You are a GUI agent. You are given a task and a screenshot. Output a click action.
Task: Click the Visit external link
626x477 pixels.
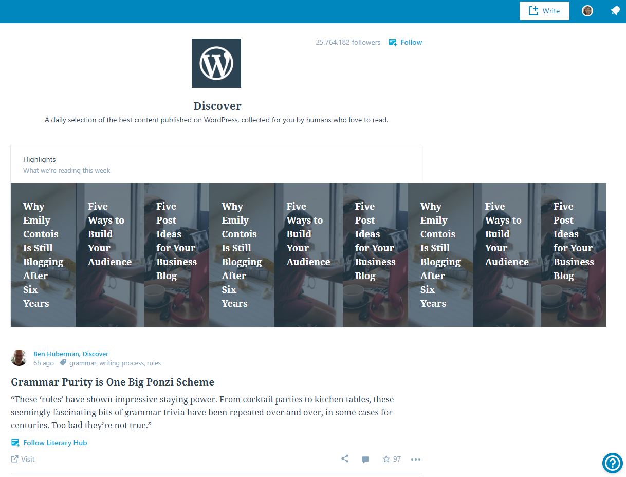pyautogui.click(x=23, y=459)
